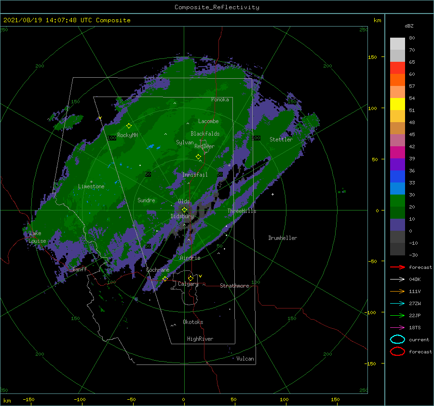Viewport: 434px width, 406px height.
Task: Click the Lake Louise label
Action: 37,237
